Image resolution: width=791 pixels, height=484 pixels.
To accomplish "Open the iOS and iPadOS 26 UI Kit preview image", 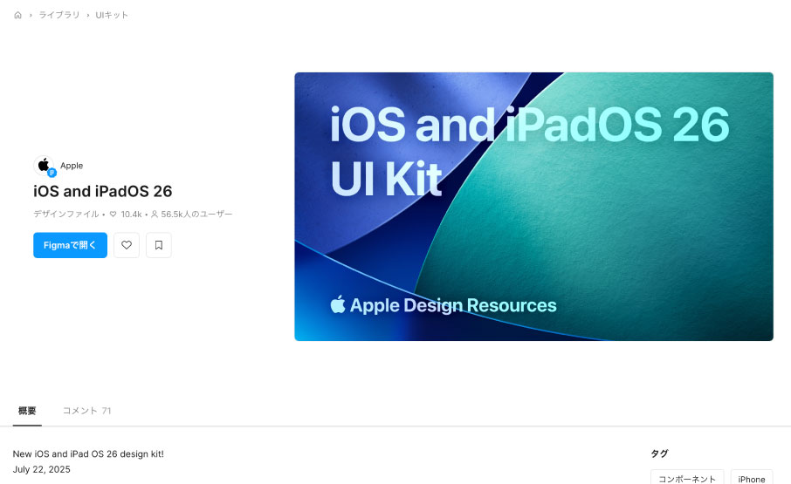I will click(x=533, y=207).
